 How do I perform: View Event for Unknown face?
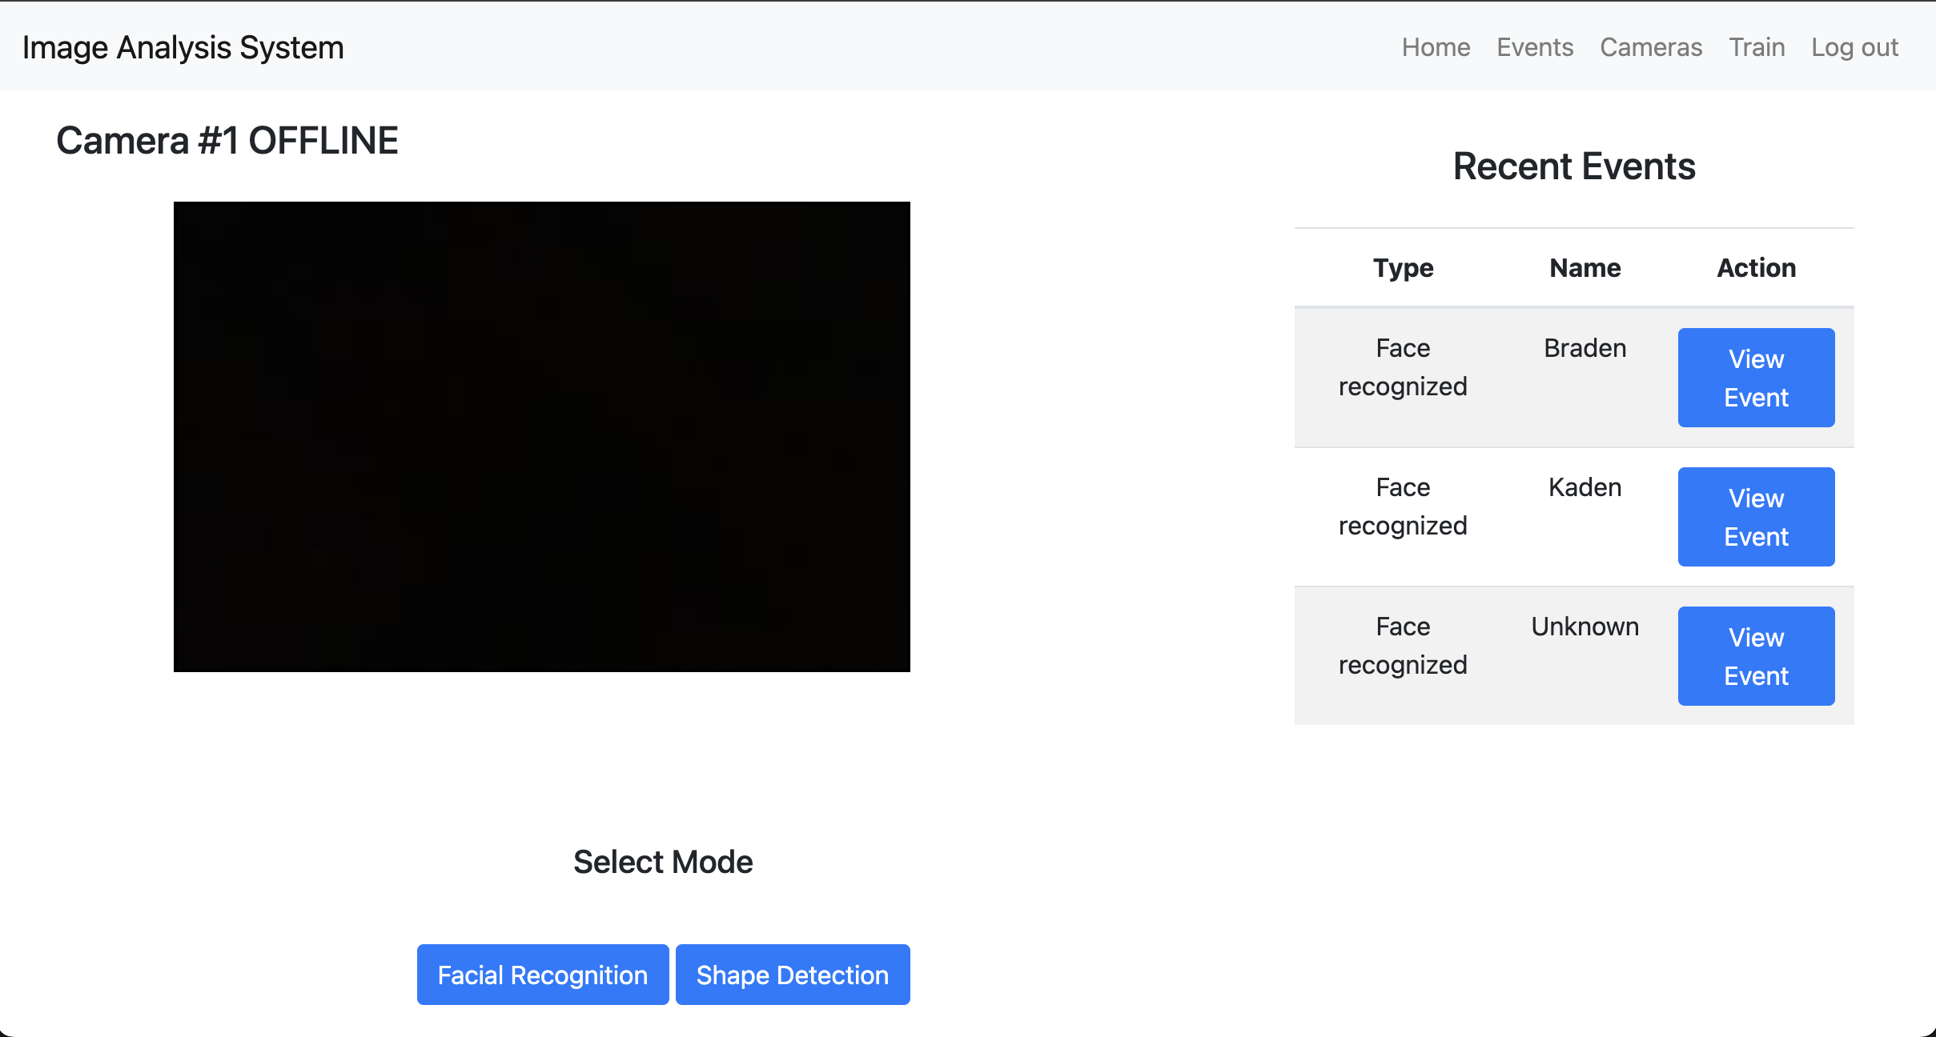click(x=1756, y=656)
